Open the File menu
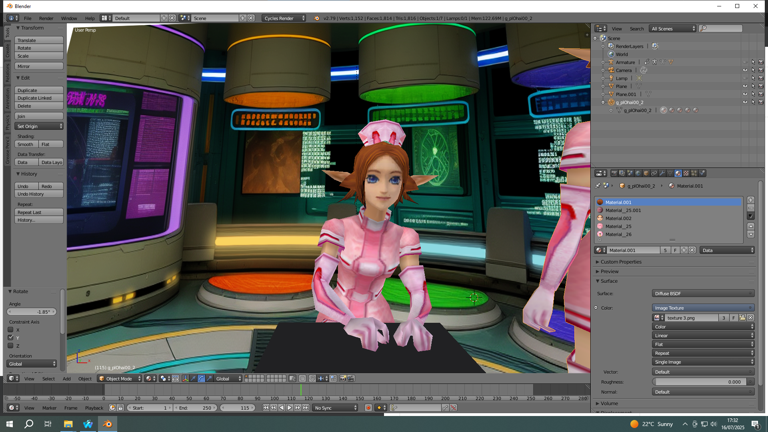Screen dimensions: 768x432 pos(28,18)
